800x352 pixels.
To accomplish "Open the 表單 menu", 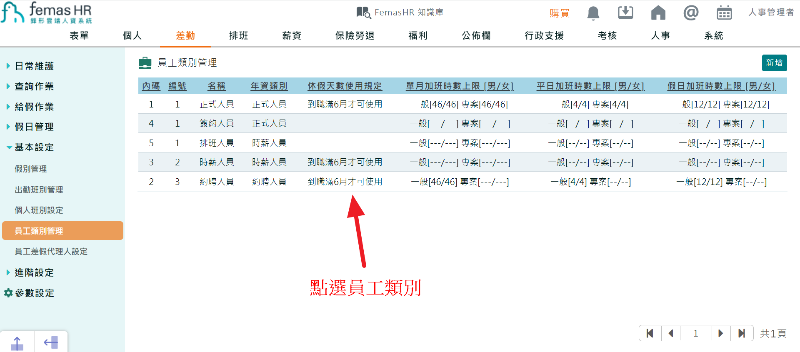I will [79, 36].
